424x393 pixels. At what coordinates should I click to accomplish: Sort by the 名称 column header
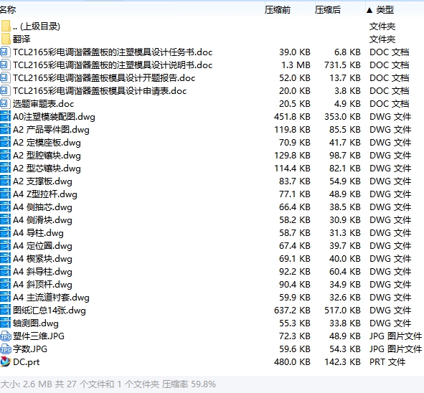point(8,10)
